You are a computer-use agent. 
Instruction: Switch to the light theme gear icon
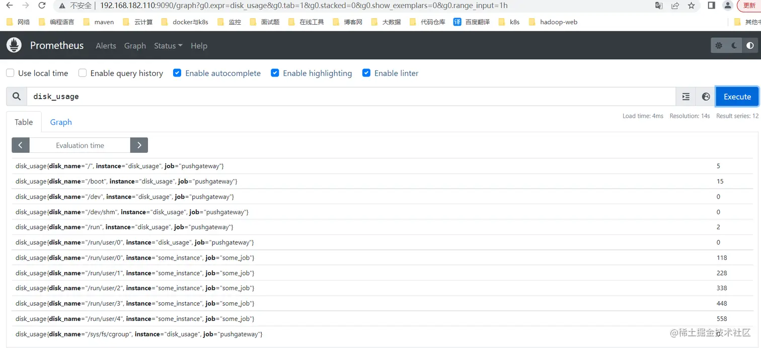tap(719, 46)
